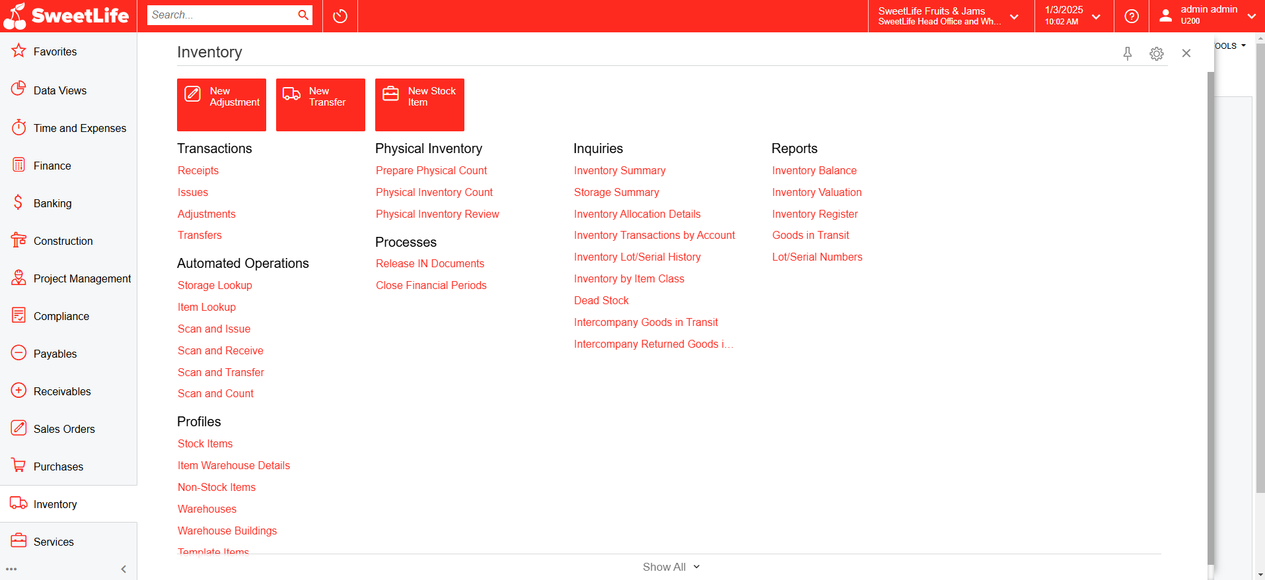
Task: Open the Prepare Physical Count link
Action: (431, 170)
